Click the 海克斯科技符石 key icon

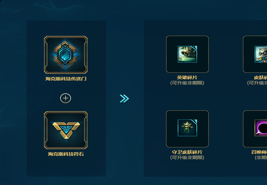[x=66, y=130]
